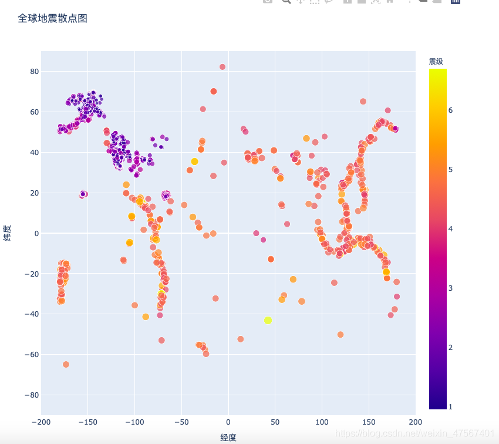This screenshot has width=499, height=444.
Task: Click the yellow point at longitude −36, latitude 35
Action: pos(194,162)
